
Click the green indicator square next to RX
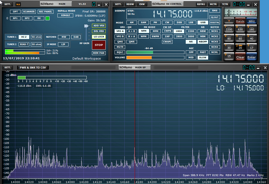pyautogui.click(x=47, y=18)
